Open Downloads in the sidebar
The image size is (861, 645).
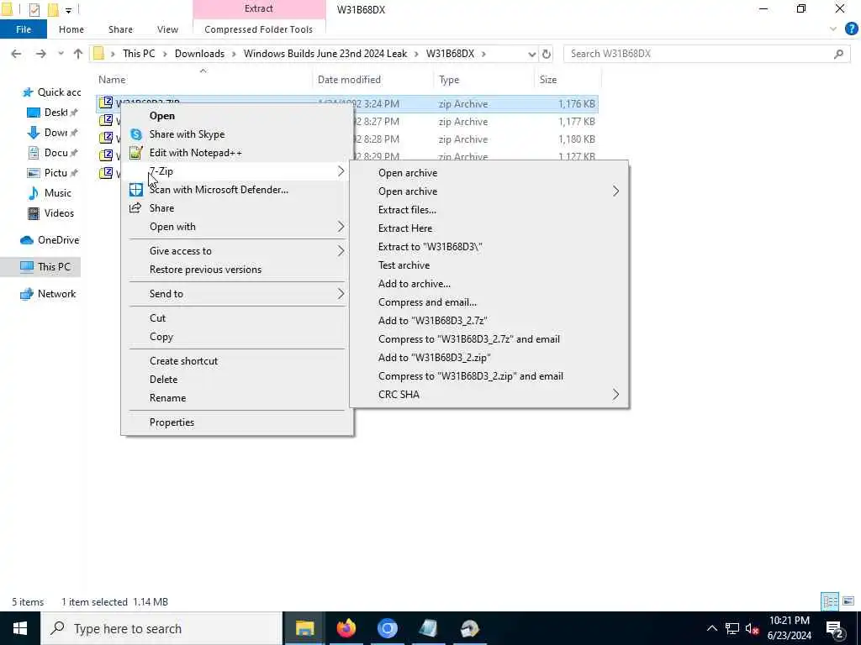point(51,133)
